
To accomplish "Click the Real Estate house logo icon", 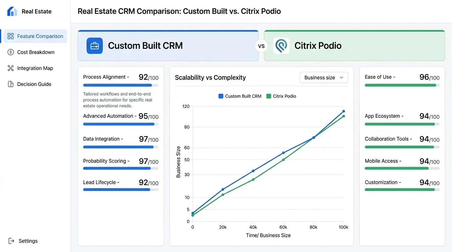I will [x=12, y=11].
